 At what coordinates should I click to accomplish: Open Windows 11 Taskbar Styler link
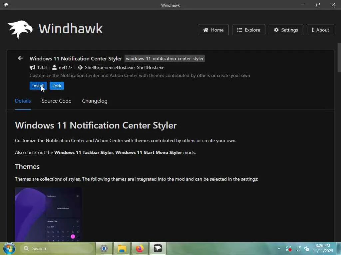coord(84,152)
